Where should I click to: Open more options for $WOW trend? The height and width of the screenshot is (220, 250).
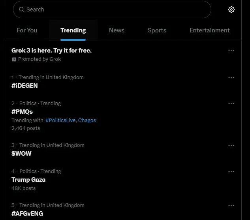(x=231, y=145)
